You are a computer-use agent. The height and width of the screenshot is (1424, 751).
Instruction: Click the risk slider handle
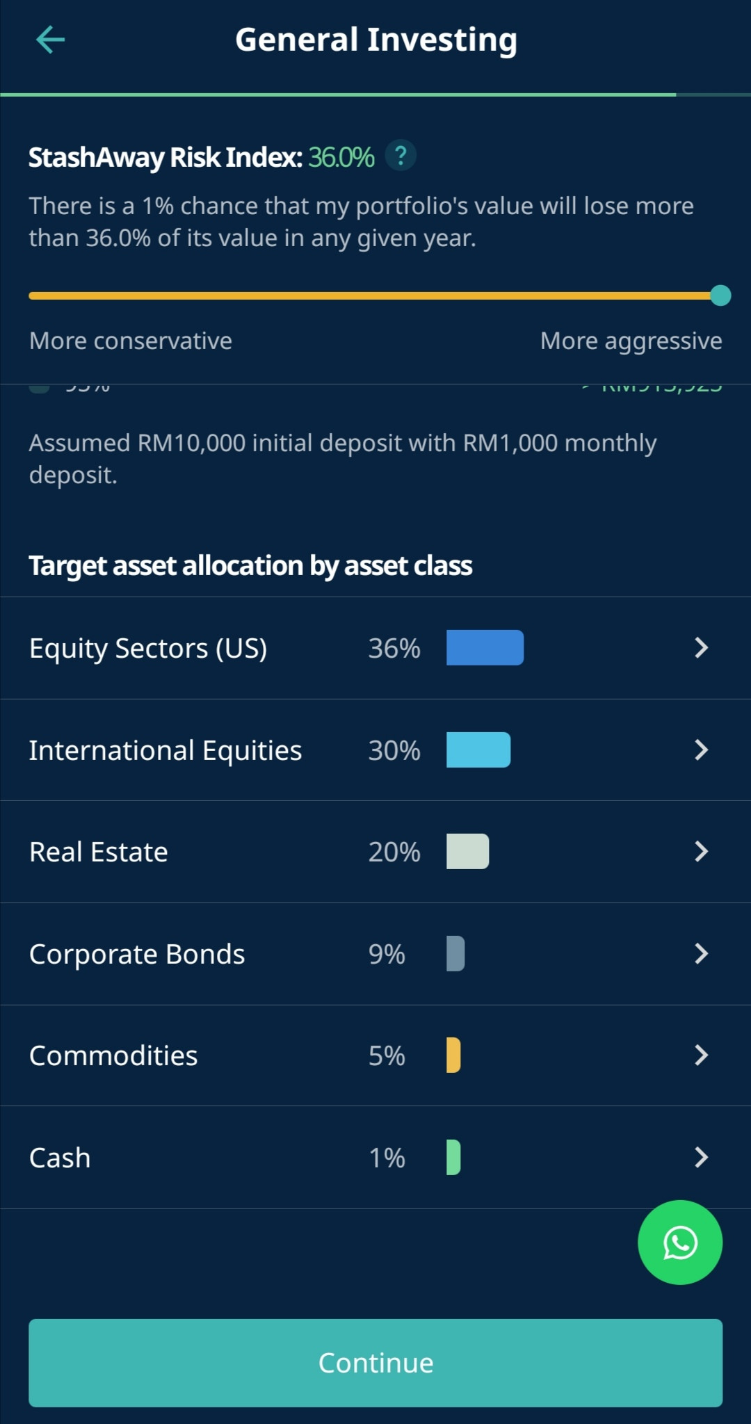(x=720, y=296)
